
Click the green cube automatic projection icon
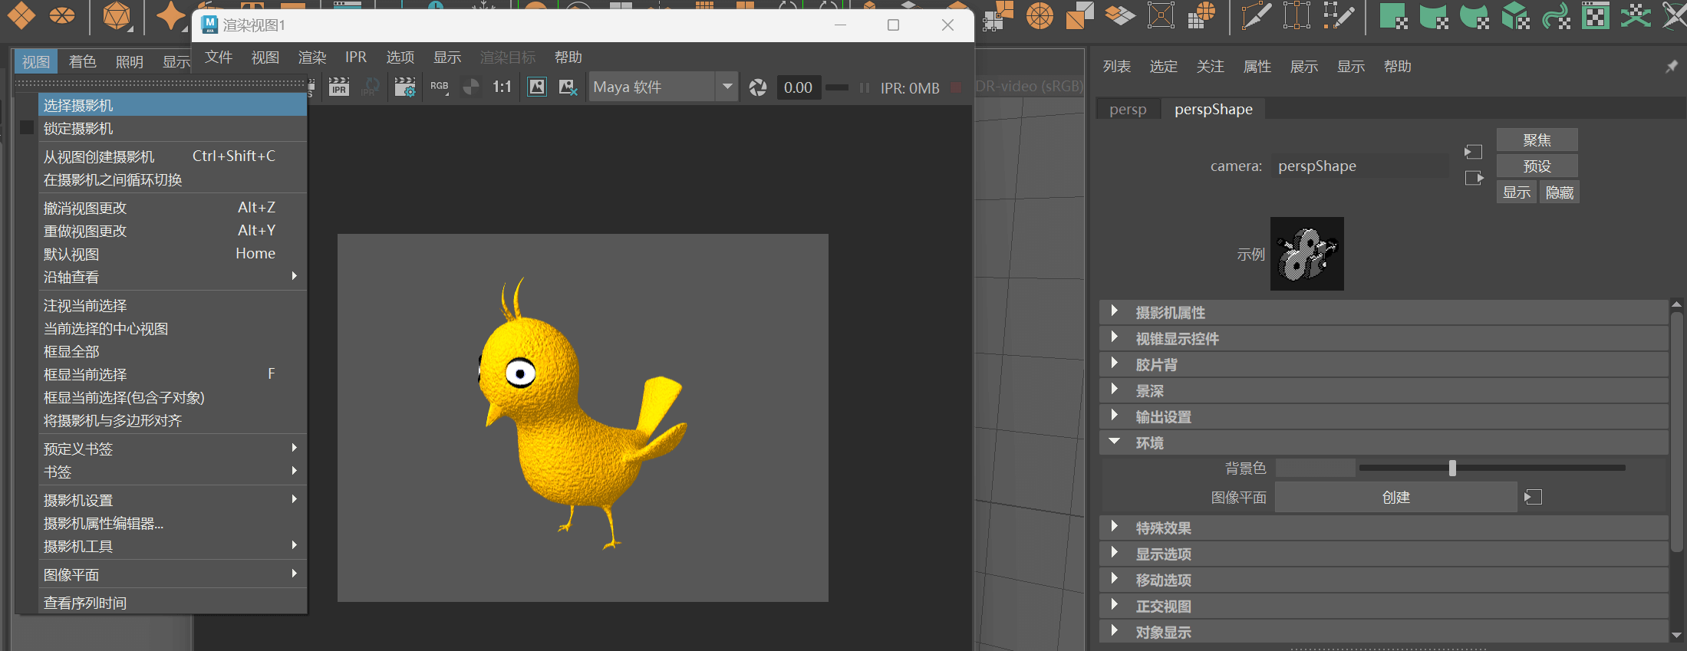tap(1515, 15)
